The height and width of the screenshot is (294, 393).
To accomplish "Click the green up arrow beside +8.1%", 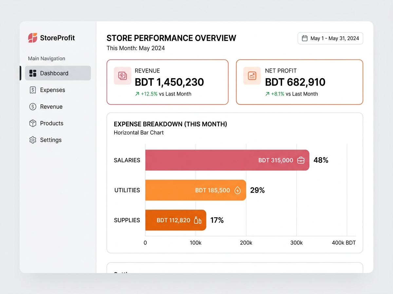I will (268, 94).
